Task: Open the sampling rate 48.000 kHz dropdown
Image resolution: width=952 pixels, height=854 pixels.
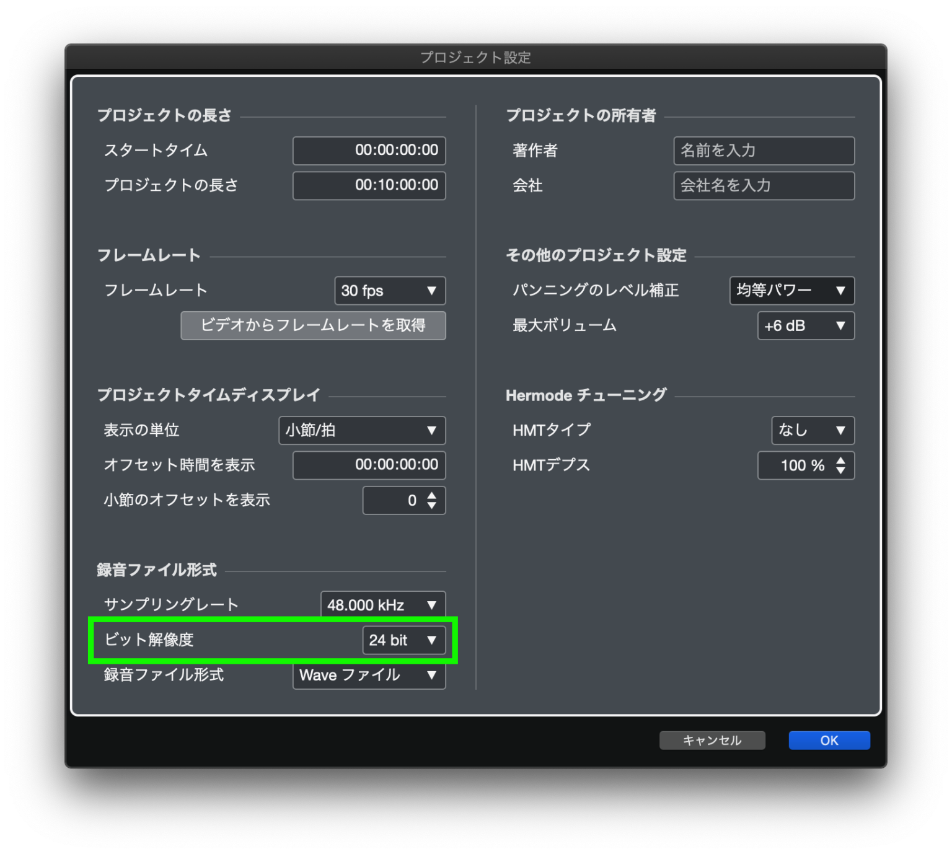Action: tap(382, 605)
